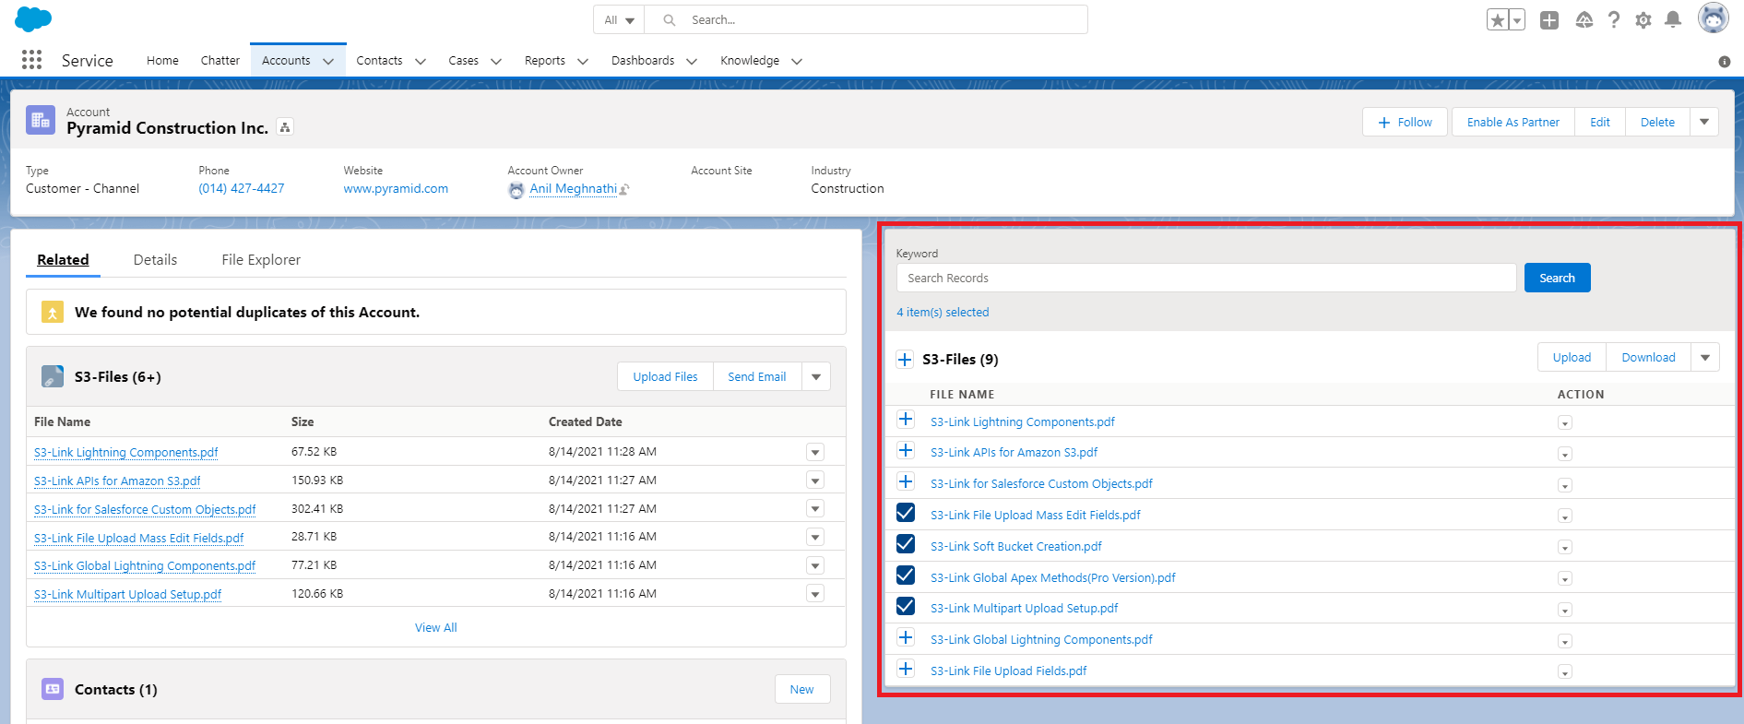Click the plus icon beside S3-Files (9)

(906, 360)
